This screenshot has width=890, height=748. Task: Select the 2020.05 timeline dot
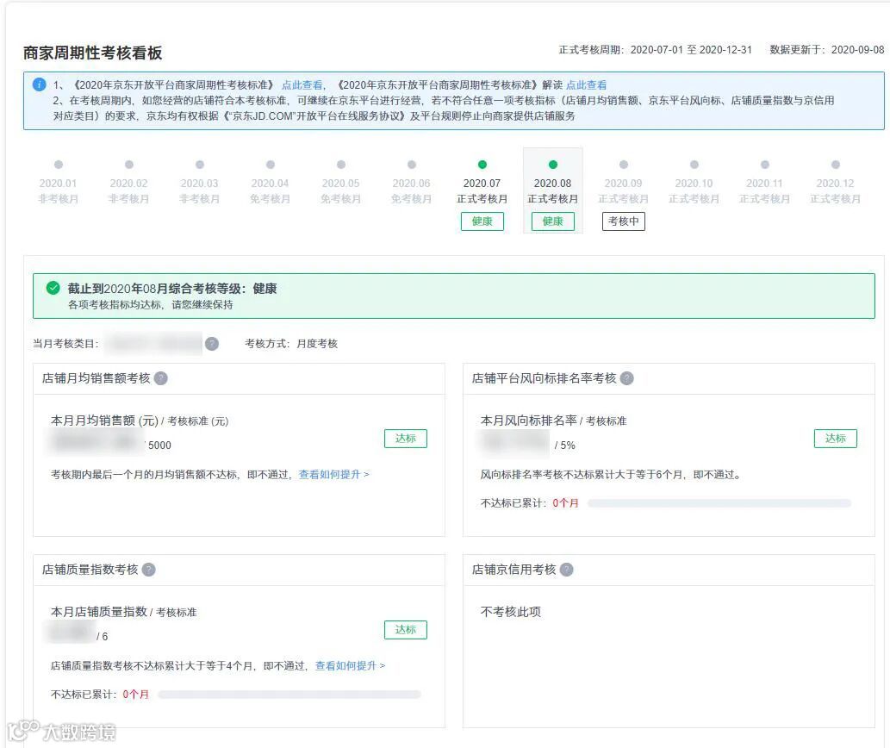[x=340, y=165]
